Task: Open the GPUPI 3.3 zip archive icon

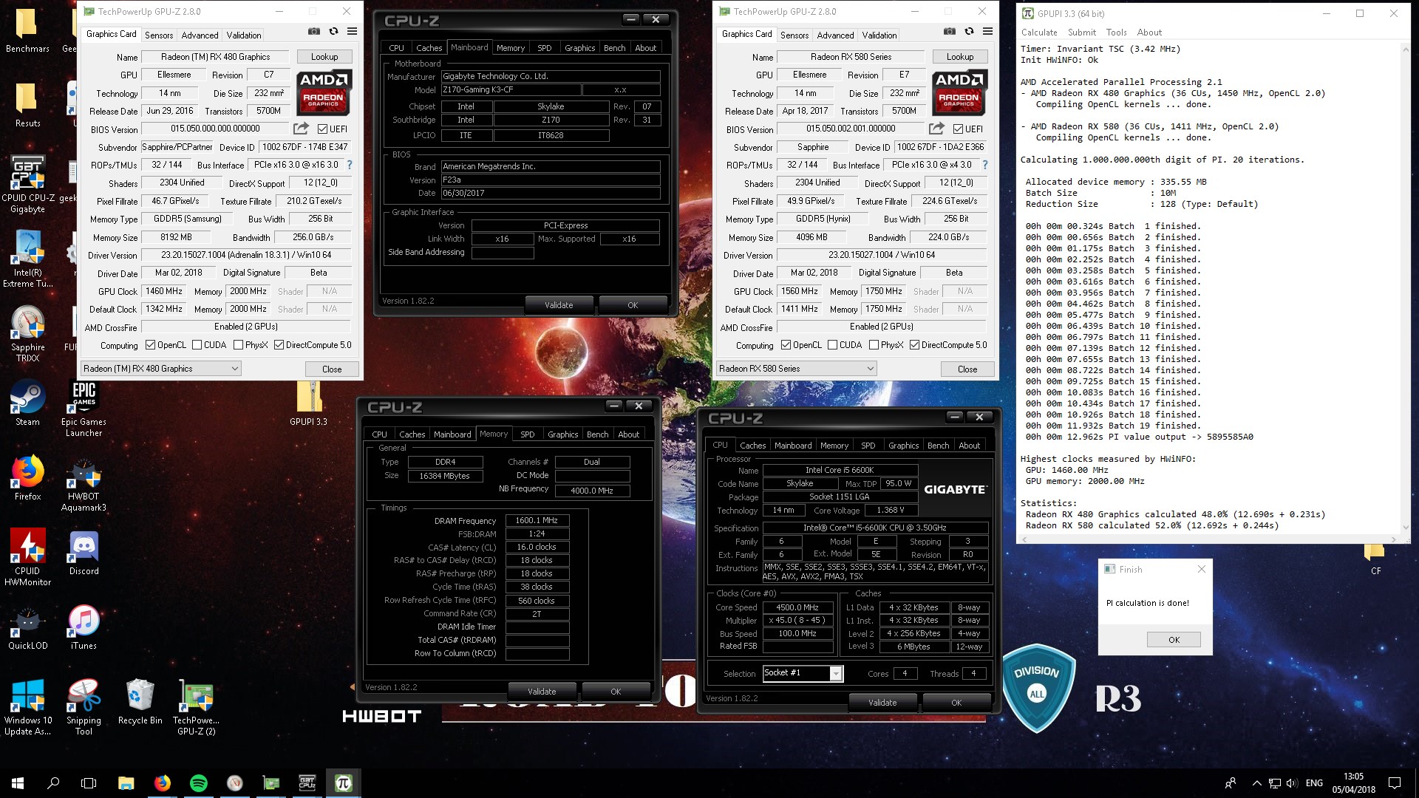Action: pos(309,404)
